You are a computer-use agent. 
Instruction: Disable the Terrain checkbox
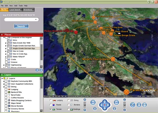51,109
